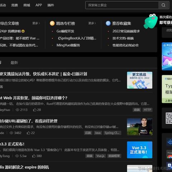Expand 更多 next to 精选专栏榜
Viewport: 172px width, 172px height.
(92, 23)
